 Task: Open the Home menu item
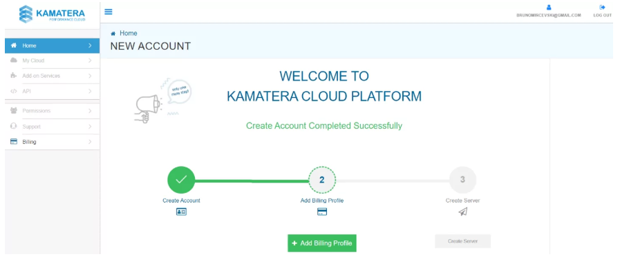click(x=53, y=45)
